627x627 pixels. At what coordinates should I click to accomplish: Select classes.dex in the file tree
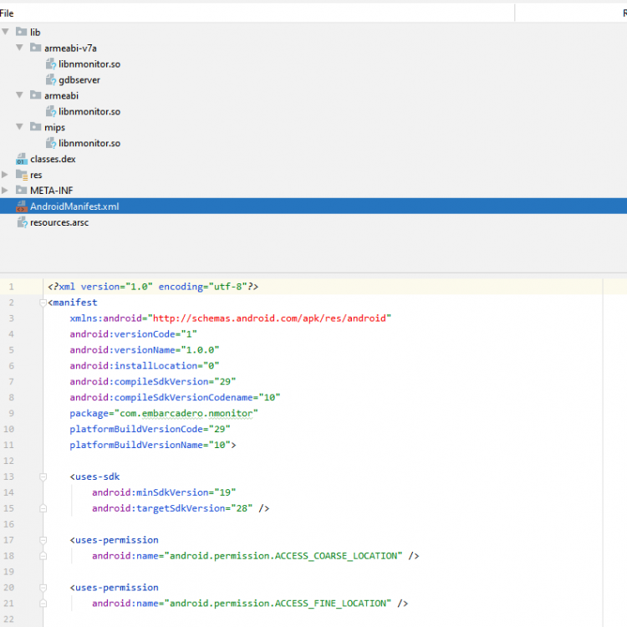[x=53, y=159]
